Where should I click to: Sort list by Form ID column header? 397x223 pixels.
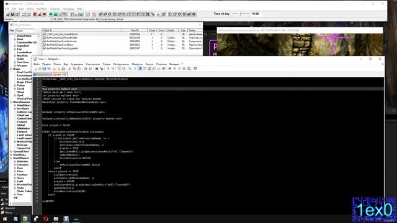[x=135, y=30]
